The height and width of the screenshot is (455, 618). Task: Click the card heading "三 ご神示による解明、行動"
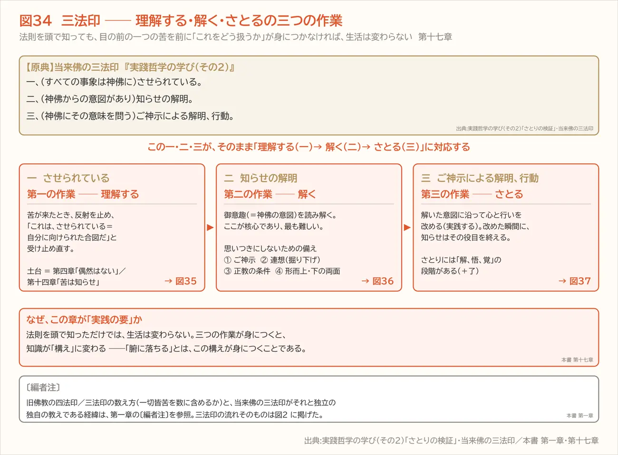point(480,178)
